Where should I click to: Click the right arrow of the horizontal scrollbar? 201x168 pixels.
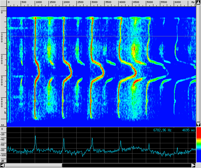(x=193, y=165)
